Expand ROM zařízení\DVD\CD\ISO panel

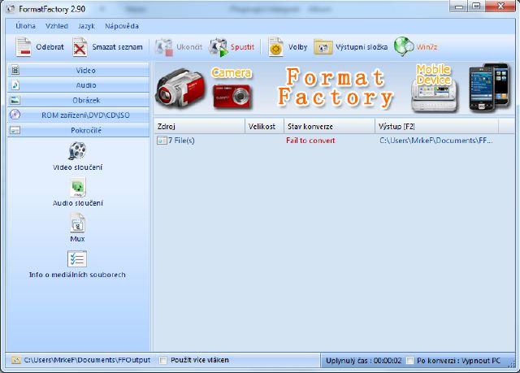(79, 115)
